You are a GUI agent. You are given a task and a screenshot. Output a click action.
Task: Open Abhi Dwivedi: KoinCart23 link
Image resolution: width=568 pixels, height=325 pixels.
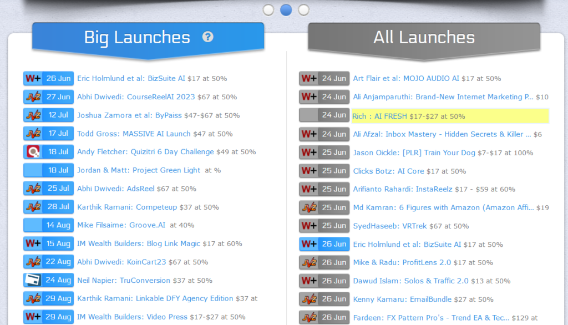click(x=121, y=262)
